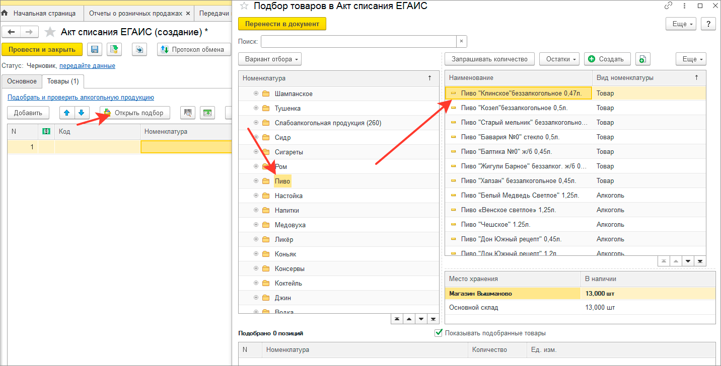The image size is (721, 366).
Task: Click the create-based-on document icon with blue arrow
Action: click(x=139, y=49)
